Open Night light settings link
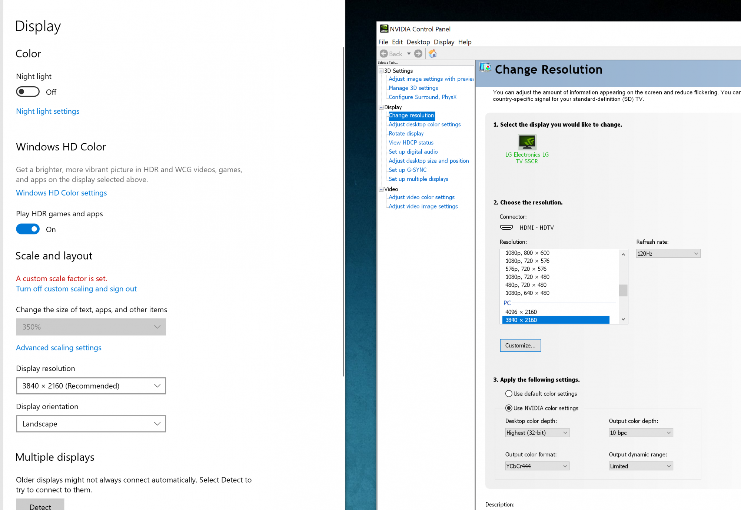Image resolution: width=741 pixels, height=510 pixels. (x=48, y=111)
